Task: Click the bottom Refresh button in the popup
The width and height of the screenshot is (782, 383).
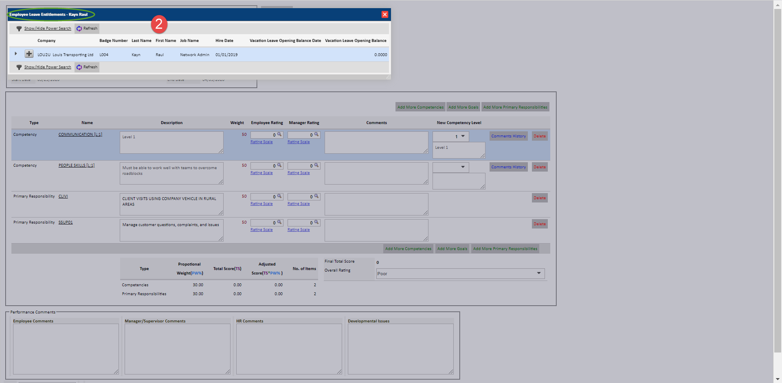Action: (87, 67)
